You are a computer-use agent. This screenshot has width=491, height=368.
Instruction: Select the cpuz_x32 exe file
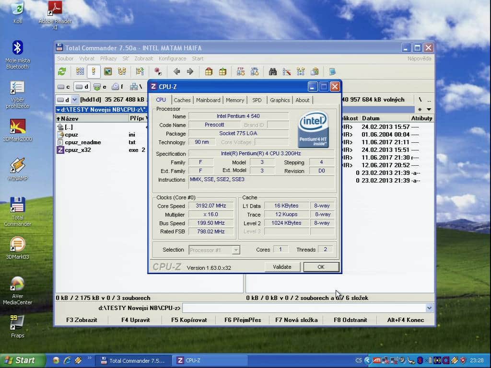102,150
